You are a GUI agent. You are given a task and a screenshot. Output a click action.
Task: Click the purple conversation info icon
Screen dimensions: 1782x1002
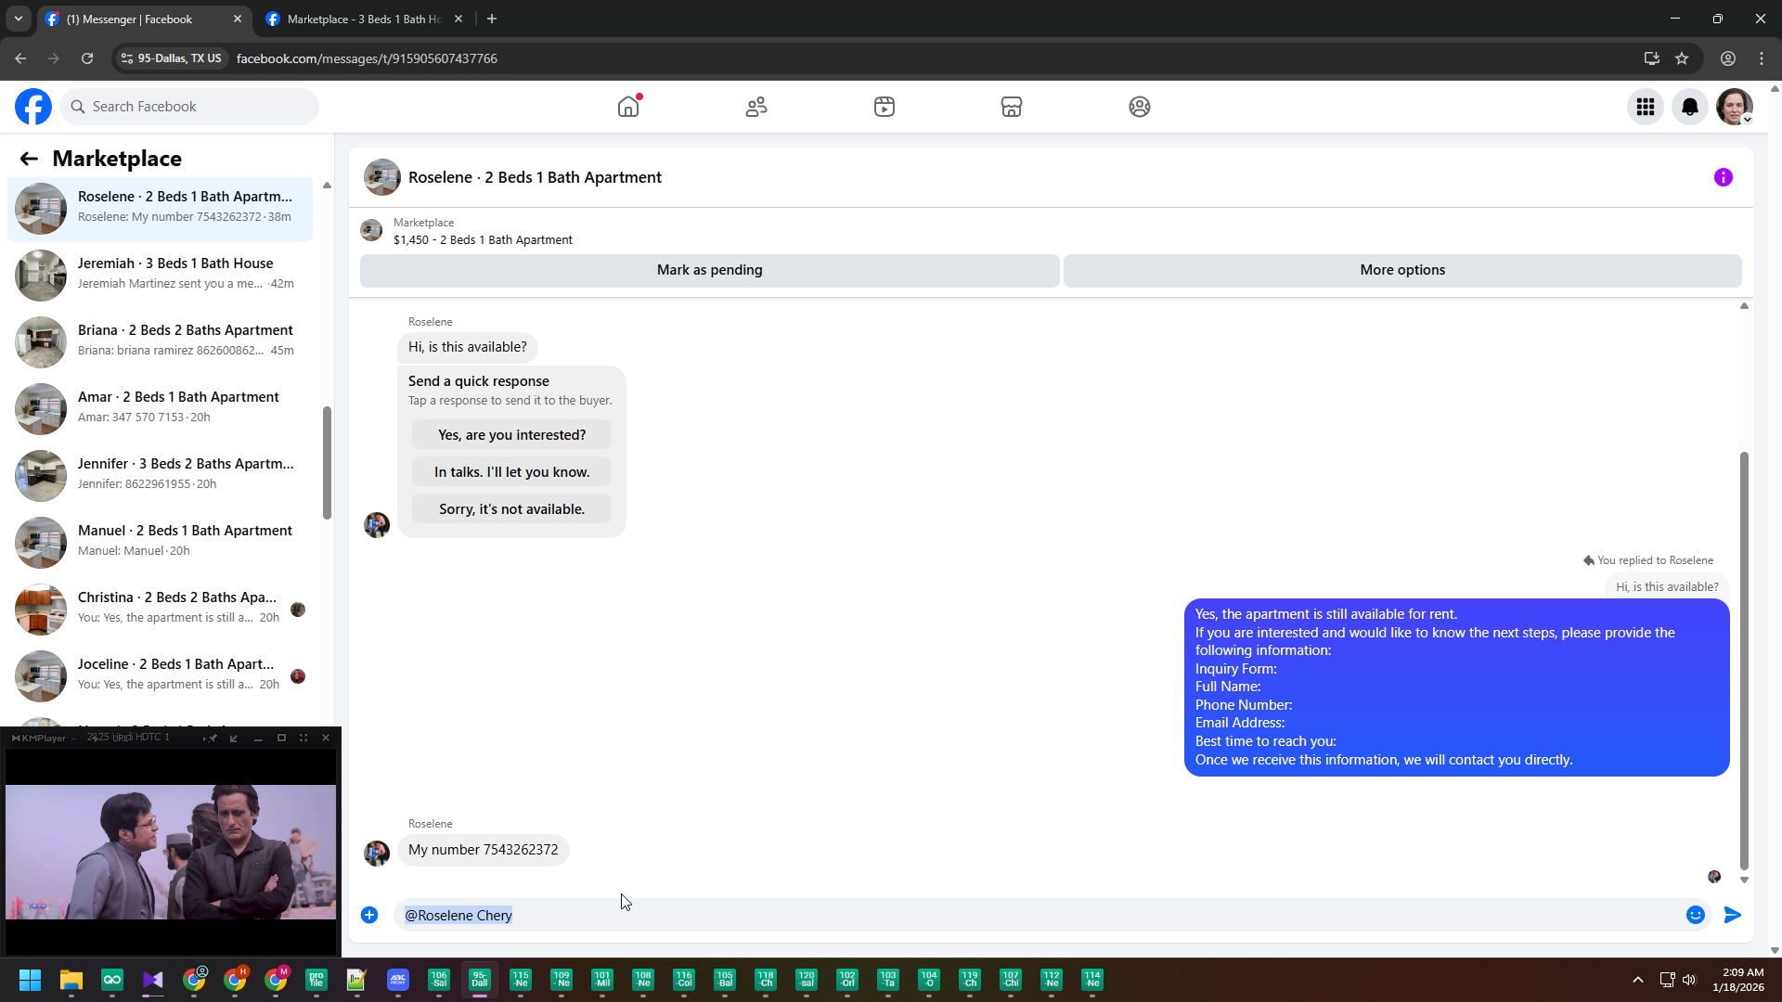click(1723, 177)
